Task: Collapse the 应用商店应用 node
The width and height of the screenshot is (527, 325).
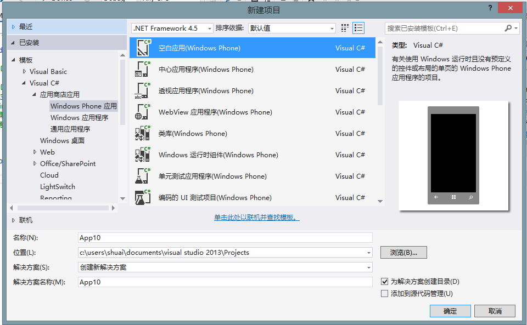Action: pos(34,94)
